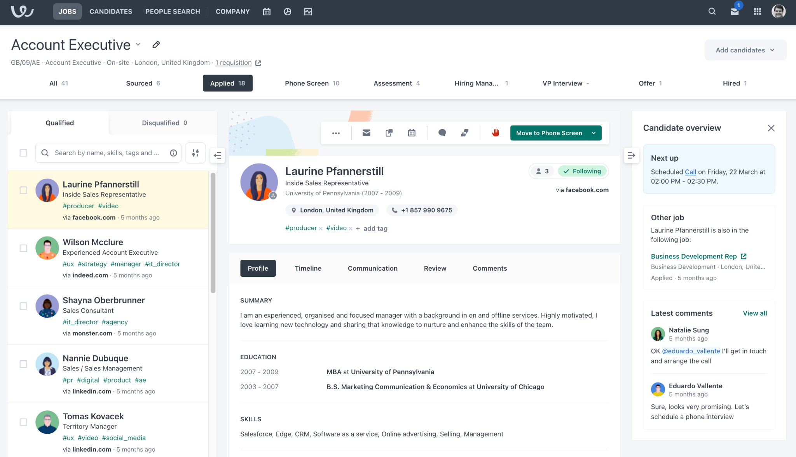Screen dimensions: 796x457
Task: Click the grid/apps icon in the top bar
Action: click(x=757, y=12)
